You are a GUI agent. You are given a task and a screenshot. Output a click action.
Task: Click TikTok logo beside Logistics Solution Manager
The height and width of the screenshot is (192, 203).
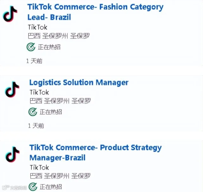[12, 90]
